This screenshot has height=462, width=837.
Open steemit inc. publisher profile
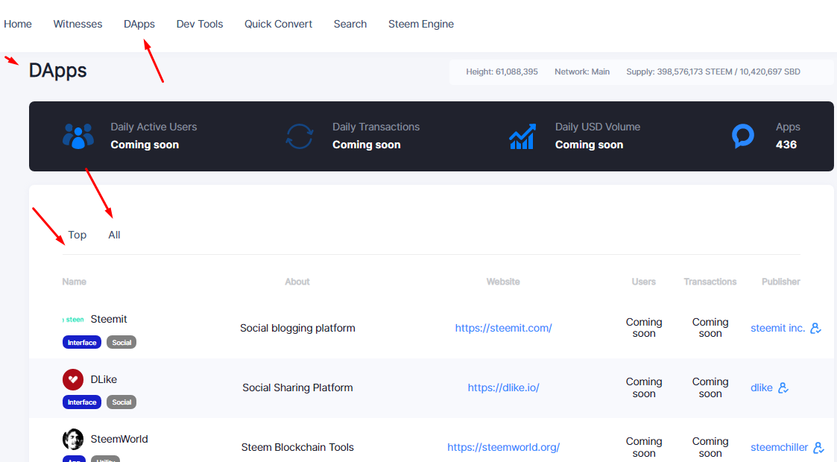click(778, 328)
